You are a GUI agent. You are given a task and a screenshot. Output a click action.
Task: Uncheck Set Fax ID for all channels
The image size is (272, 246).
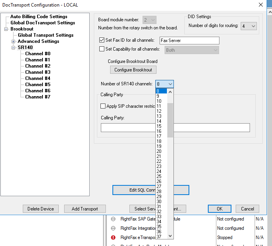(102, 40)
